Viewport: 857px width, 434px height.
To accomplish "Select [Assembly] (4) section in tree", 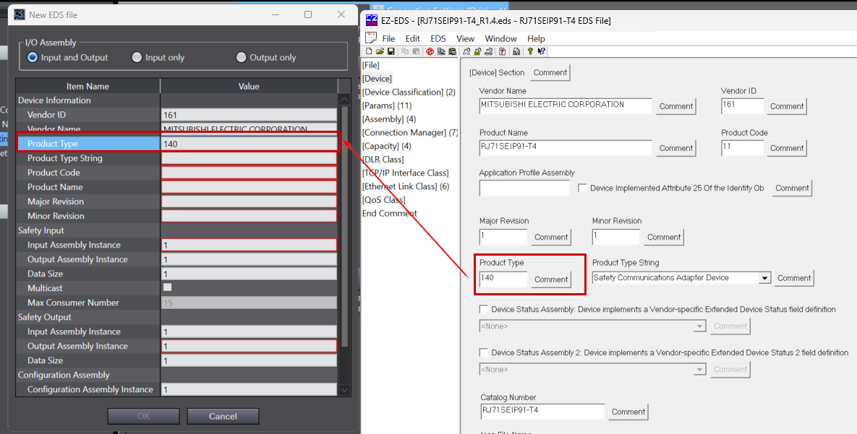I will (389, 119).
